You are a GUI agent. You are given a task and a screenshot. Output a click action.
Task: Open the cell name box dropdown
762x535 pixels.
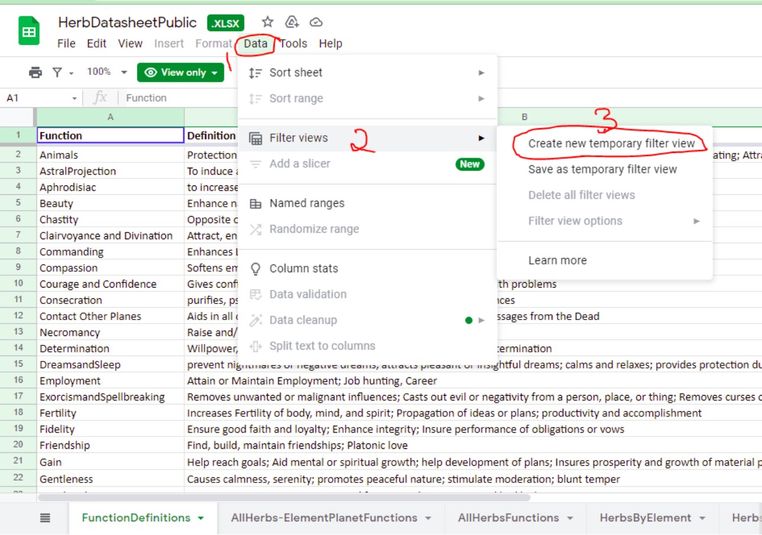coord(74,98)
